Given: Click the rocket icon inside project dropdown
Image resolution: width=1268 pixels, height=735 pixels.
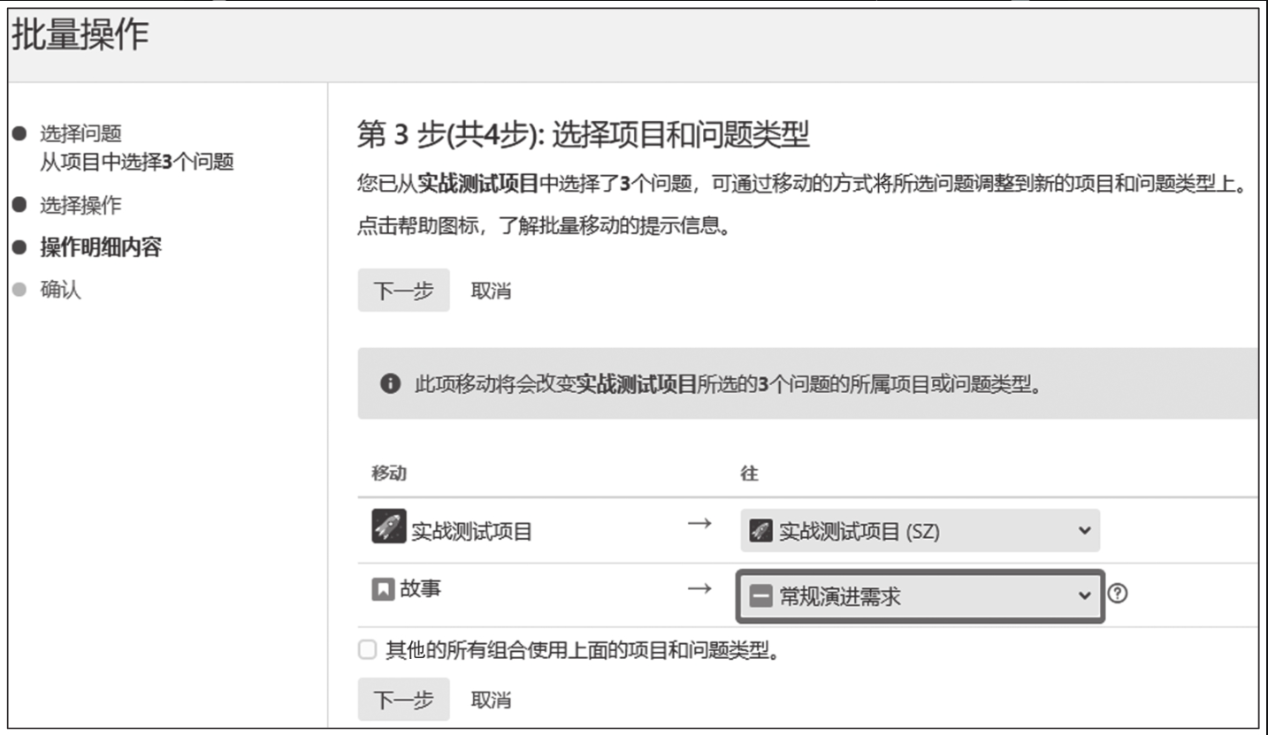Looking at the screenshot, I should click(760, 531).
